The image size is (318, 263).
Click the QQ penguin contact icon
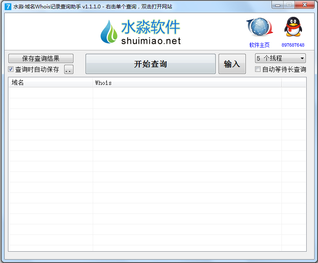click(293, 27)
